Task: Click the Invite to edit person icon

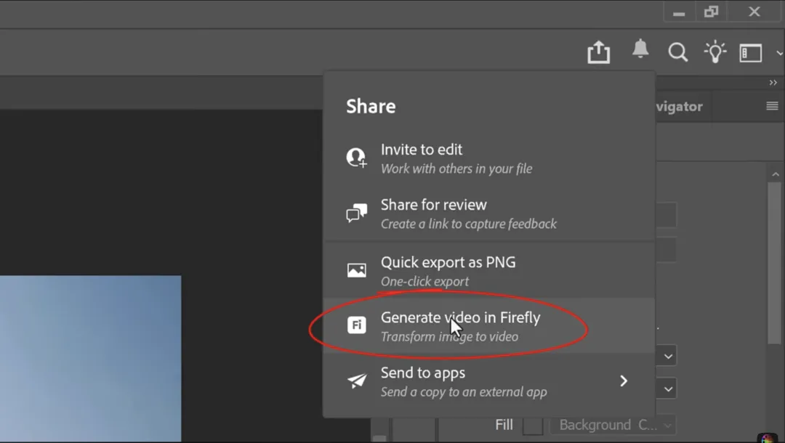Action: (x=356, y=157)
